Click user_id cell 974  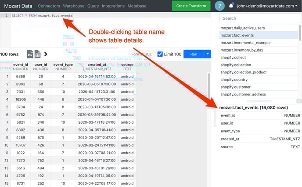[41, 115]
